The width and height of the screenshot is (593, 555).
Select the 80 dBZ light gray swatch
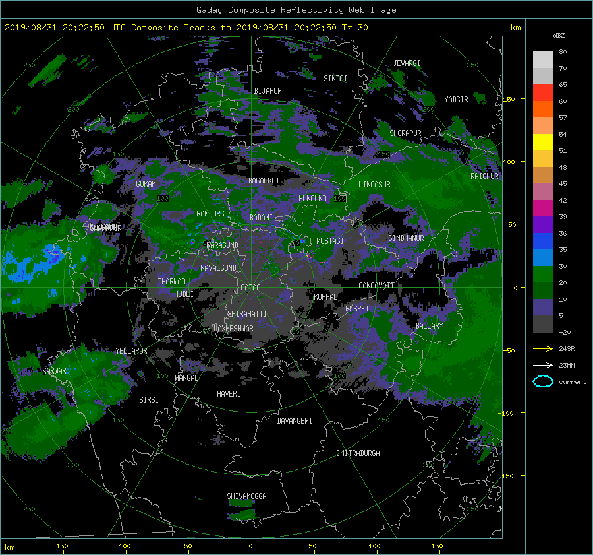tap(543, 59)
